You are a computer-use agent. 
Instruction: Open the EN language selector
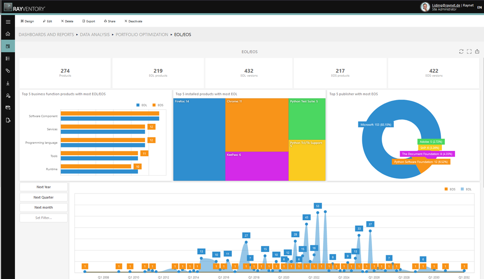point(479,7)
